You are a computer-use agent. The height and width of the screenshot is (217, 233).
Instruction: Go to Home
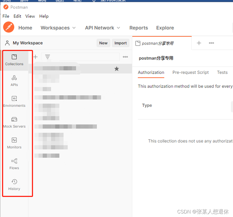tap(25, 28)
